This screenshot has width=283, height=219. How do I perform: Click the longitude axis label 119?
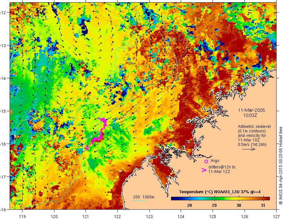click(23, 216)
